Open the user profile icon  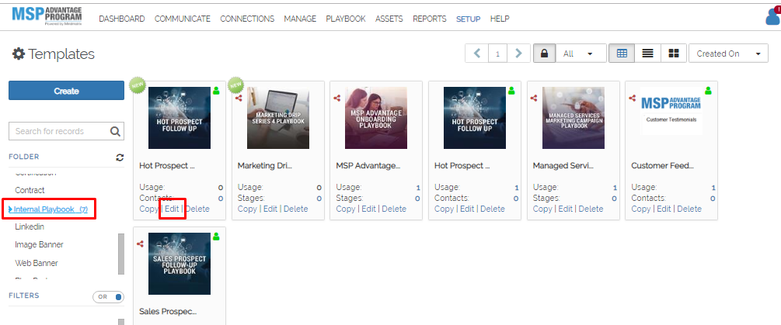[x=773, y=16]
